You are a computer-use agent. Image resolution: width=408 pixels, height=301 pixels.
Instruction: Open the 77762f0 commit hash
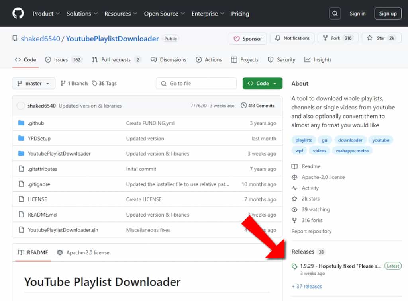198,106
